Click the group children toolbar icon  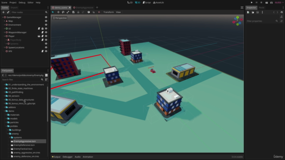pyautogui.click(x=83, y=12)
